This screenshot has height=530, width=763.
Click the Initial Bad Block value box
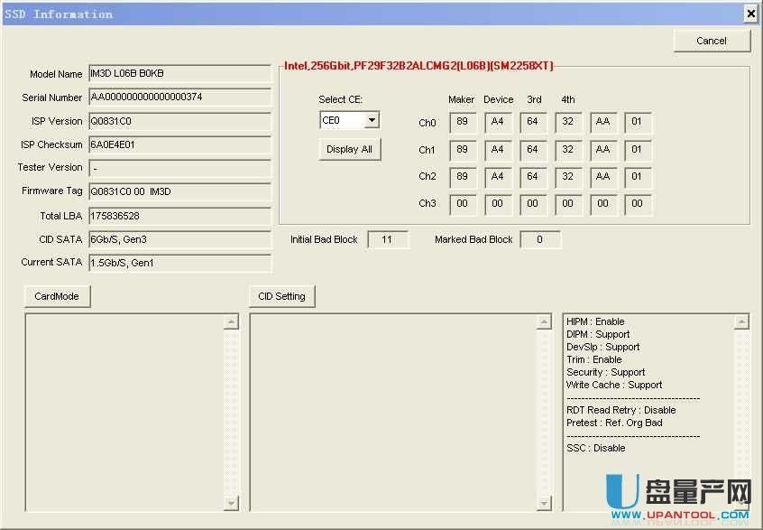[388, 239]
